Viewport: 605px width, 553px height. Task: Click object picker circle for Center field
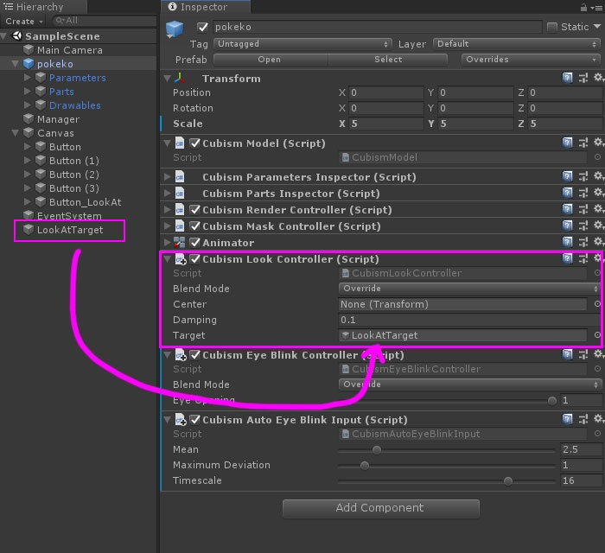pos(597,304)
